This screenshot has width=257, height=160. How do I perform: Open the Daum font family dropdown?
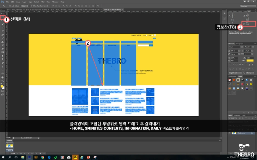(242, 47)
